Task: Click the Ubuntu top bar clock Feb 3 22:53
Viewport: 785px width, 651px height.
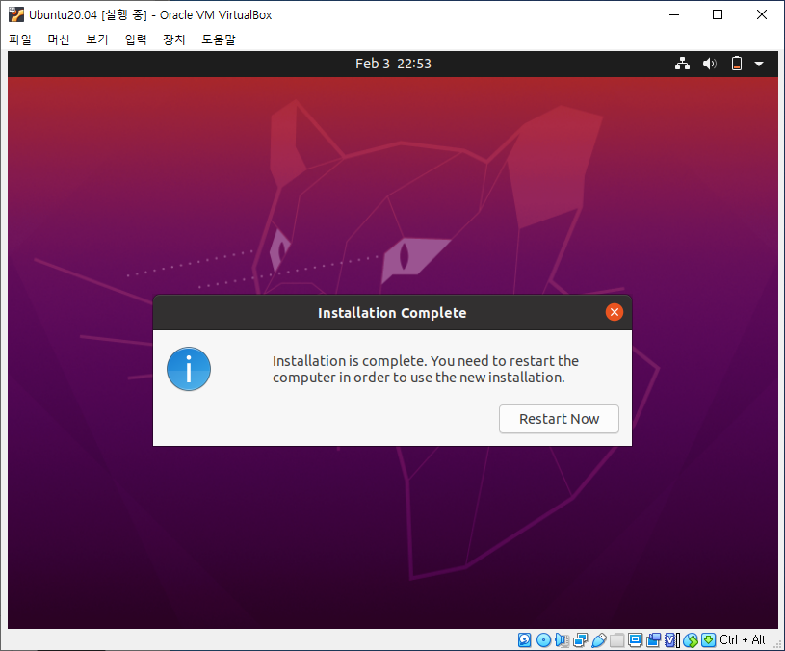Action: 393,64
